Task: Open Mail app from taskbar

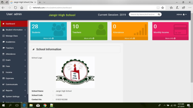Action: tap(38, 105)
